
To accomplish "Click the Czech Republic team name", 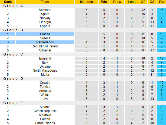I will point(45,111).
